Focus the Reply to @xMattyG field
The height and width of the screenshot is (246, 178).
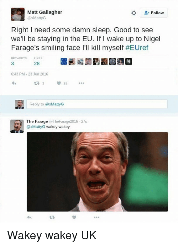[x=97, y=104]
